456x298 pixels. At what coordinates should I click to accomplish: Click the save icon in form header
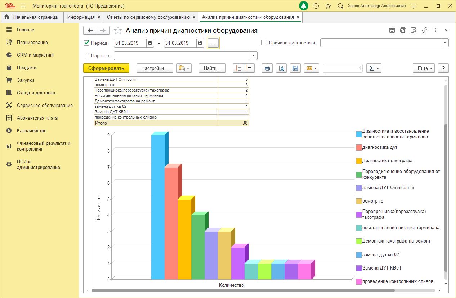pyautogui.click(x=392, y=30)
